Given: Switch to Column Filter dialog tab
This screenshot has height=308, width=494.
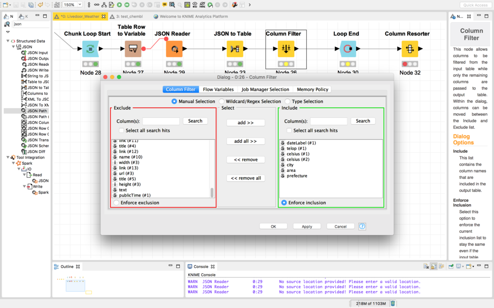Looking at the screenshot, I should [181, 89].
